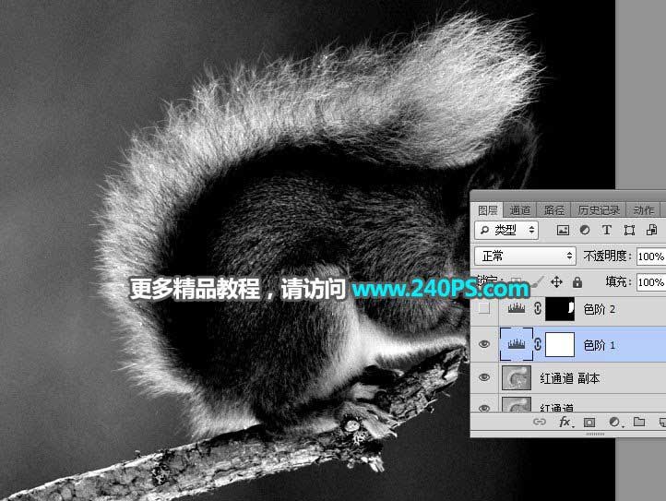The height and width of the screenshot is (501, 666).
Task: Select the 红通道 副本 layer thumbnail
Action: pyautogui.click(x=517, y=377)
